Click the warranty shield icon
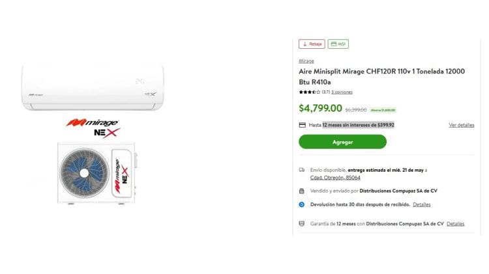Image resolution: width=489 pixels, height=274 pixels. [302, 224]
